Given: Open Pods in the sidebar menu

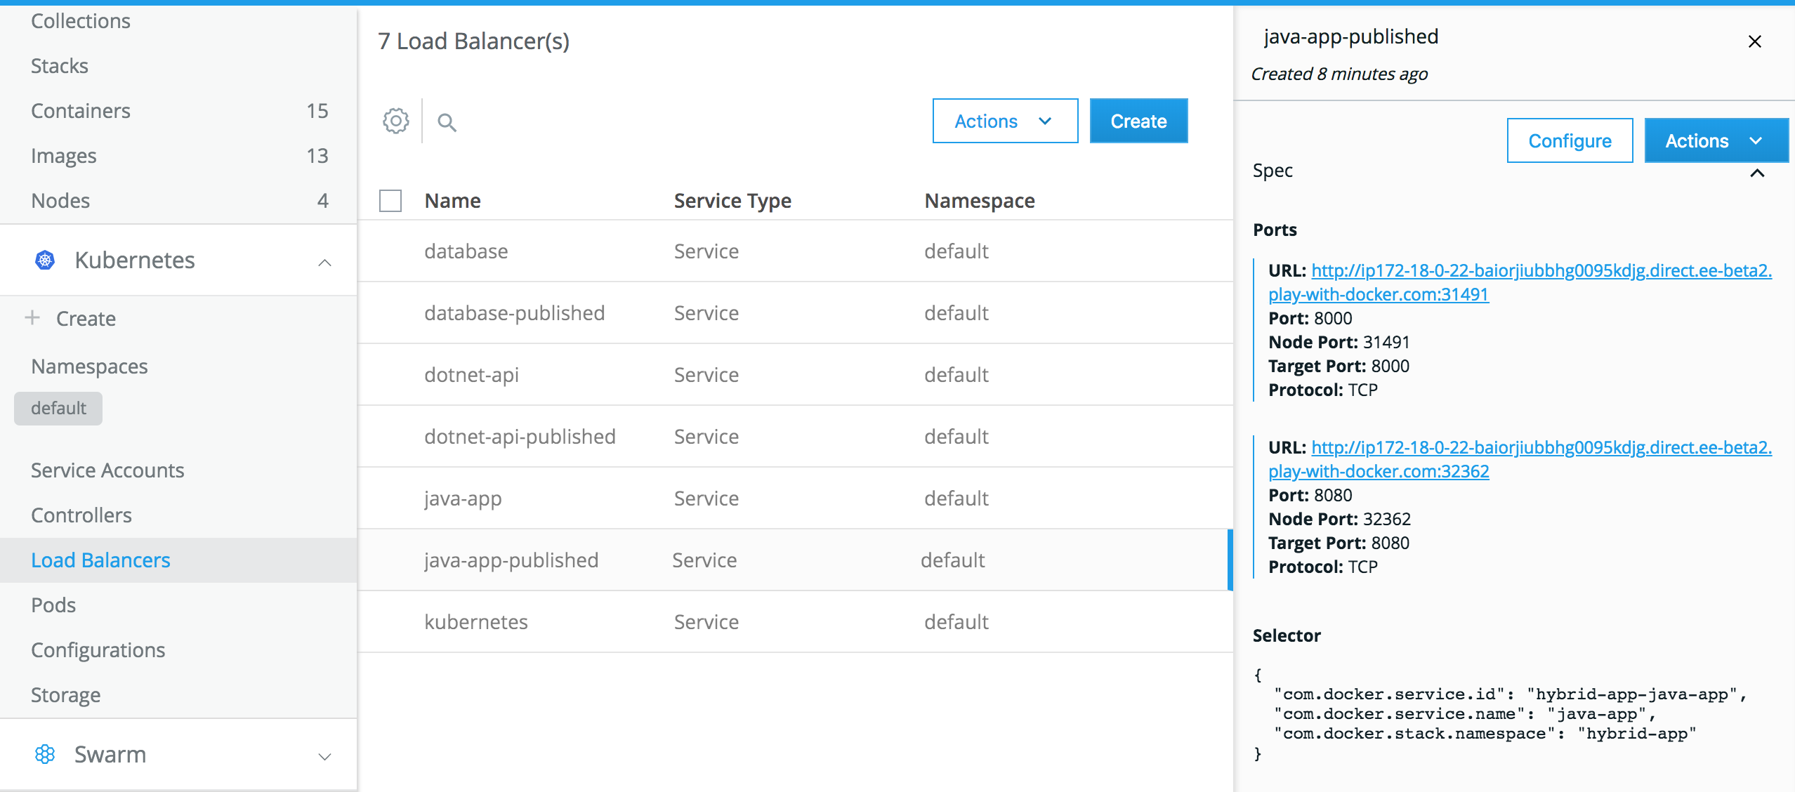Looking at the screenshot, I should pos(53,605).
